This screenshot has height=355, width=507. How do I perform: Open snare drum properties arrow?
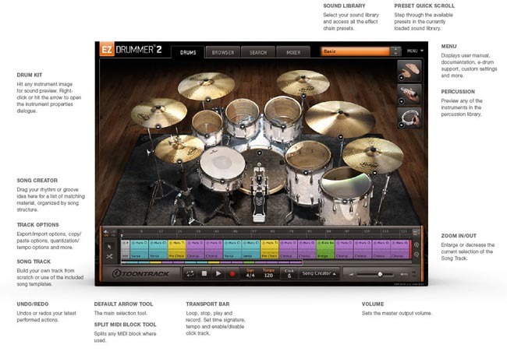point(222,181)
